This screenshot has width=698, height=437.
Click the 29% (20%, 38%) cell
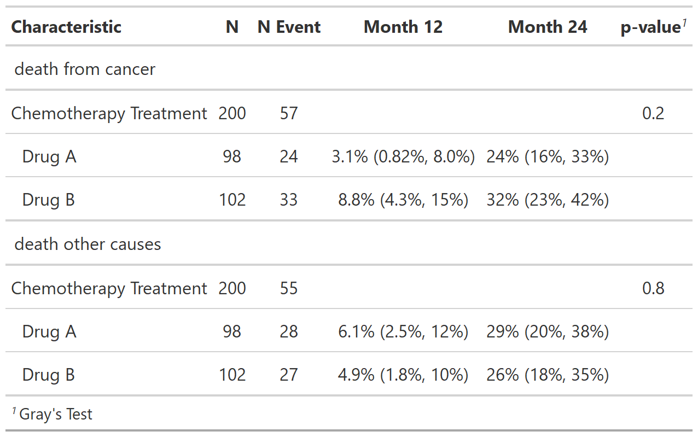pos(548,331)
